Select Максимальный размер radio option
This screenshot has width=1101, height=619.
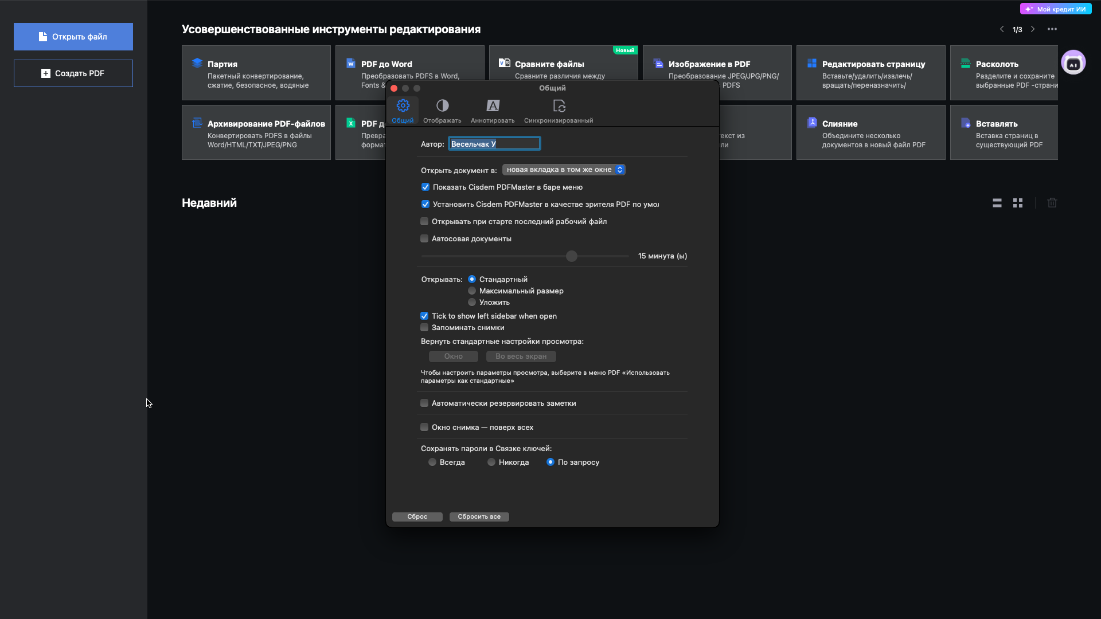click(472, 291)
